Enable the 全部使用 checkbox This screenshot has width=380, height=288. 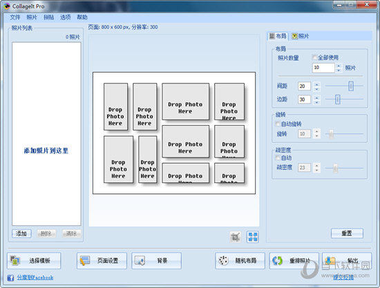[x=314, y=57]
